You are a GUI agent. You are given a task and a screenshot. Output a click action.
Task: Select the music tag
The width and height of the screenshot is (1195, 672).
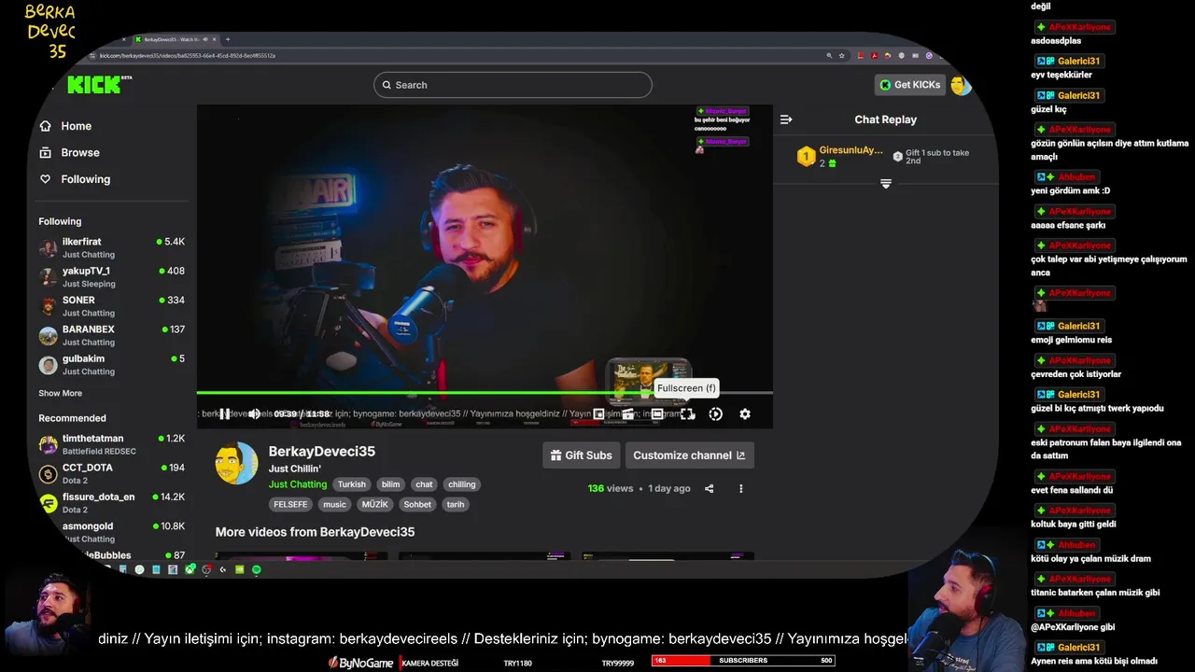[334, 504]
